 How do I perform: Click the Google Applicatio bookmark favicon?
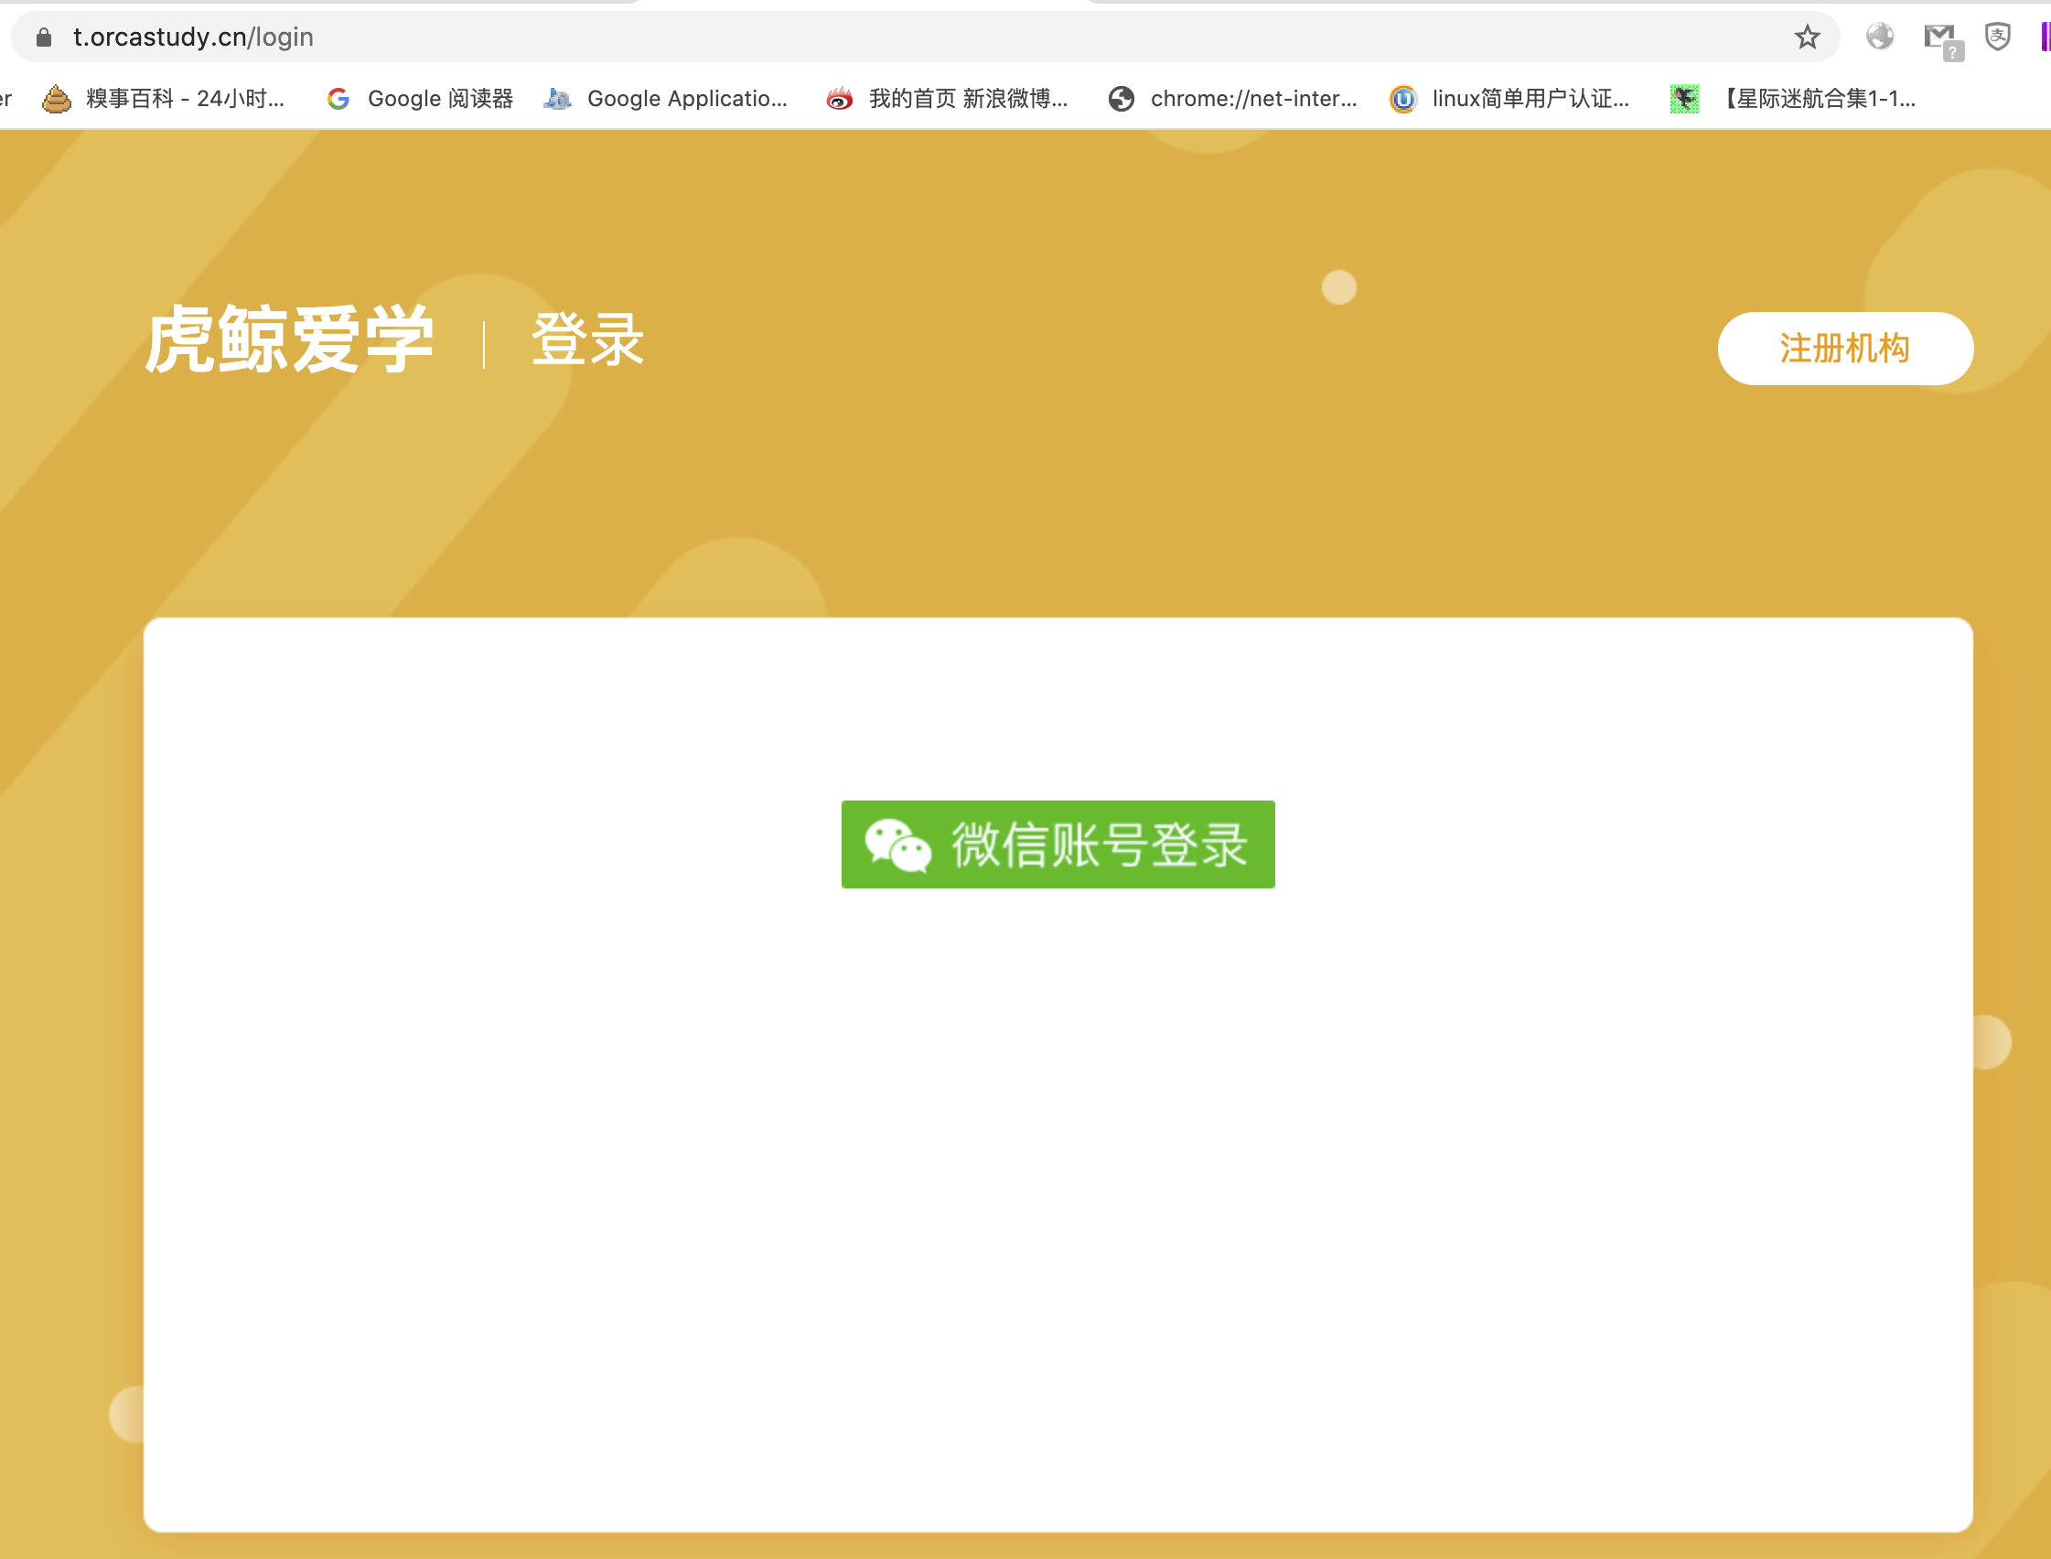pyautogui.click(x=556, y=99)
